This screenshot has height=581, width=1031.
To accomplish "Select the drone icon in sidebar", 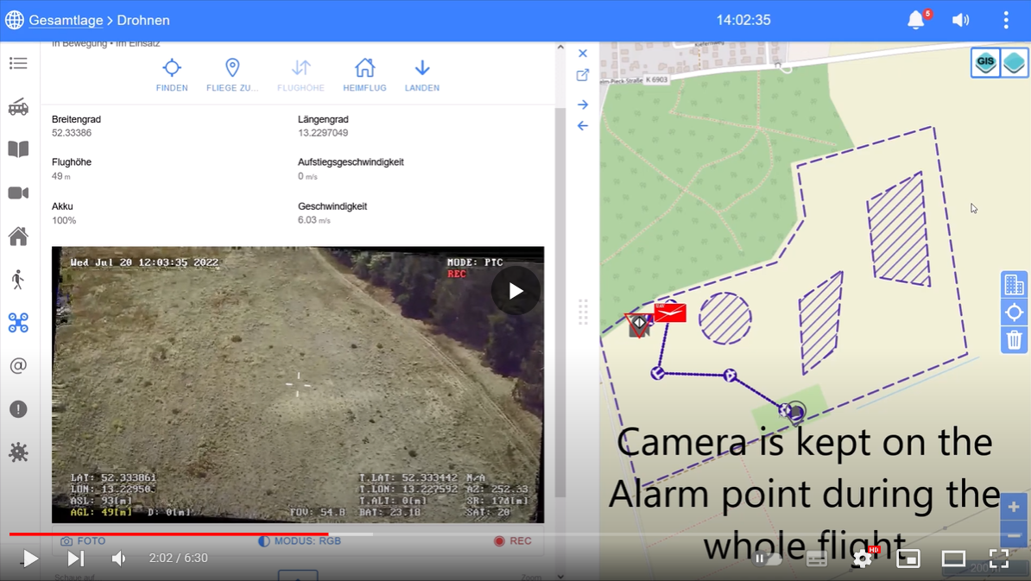I will tap(18, 323).
